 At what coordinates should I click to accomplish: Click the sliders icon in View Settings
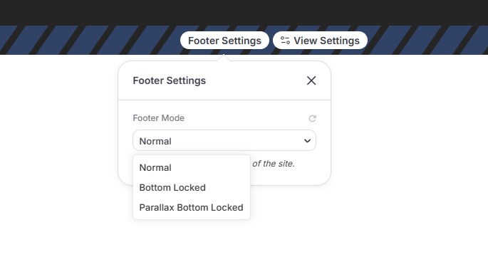(285, 41)
